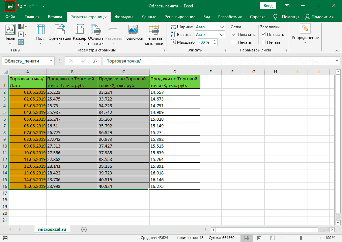
Task: Click the Save icon in quick access toolbar
Action: [x=10, y=6]
